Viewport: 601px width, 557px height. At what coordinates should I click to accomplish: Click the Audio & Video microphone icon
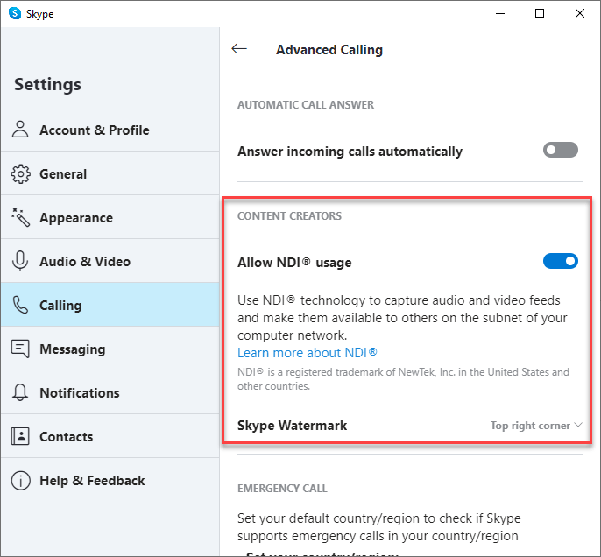[x=21, y=262]
